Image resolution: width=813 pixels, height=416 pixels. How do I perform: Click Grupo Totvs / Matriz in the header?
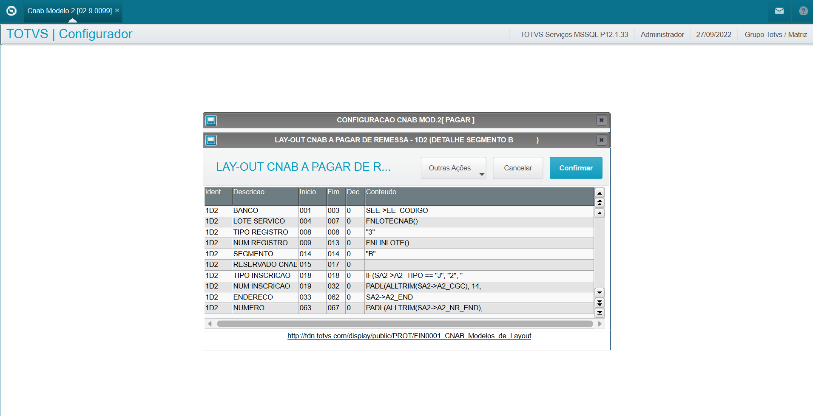[x=775, y=34]
